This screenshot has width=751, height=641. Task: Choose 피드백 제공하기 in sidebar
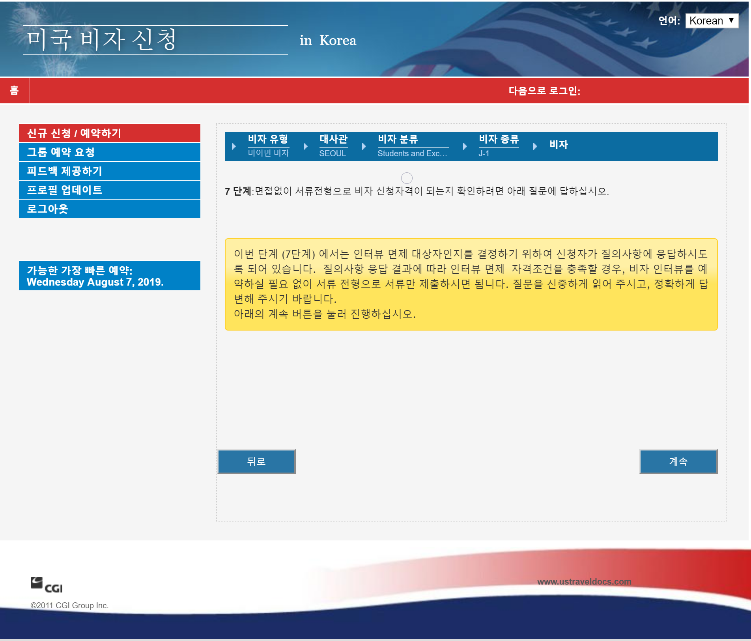tap(109, 171)
